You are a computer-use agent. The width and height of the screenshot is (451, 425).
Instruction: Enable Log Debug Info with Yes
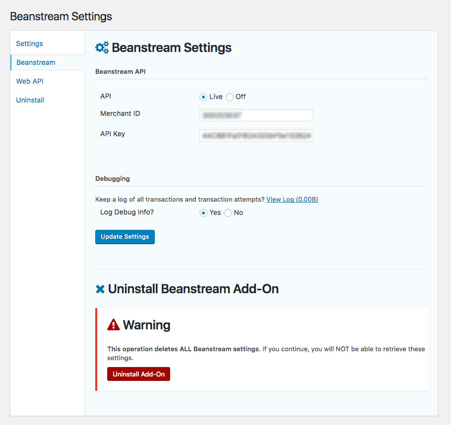[x=203, y=213]
